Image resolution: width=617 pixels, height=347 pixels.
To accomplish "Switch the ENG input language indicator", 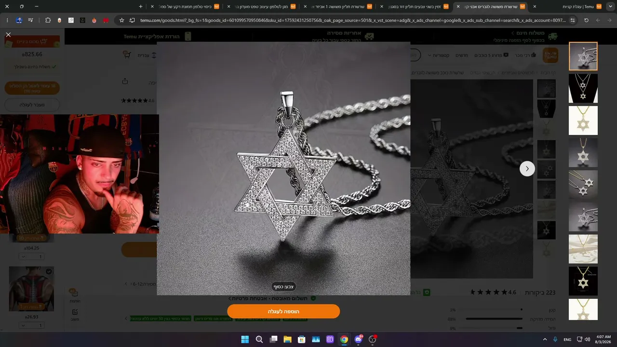I will point(568,339).
